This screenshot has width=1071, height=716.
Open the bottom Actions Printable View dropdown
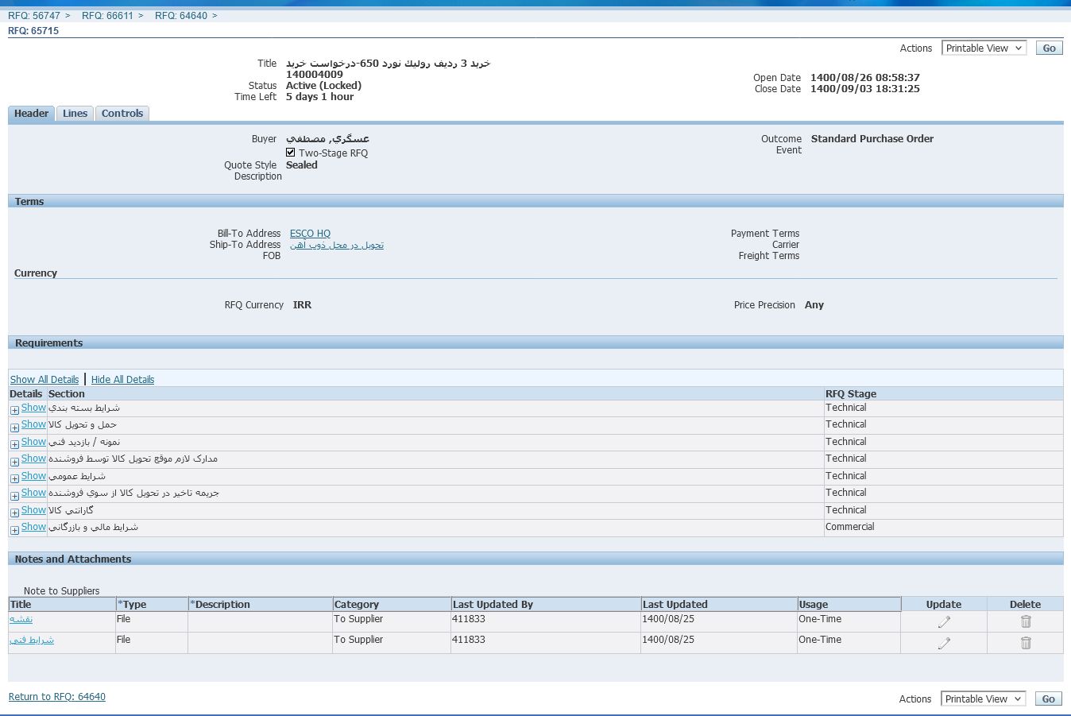[983, 699]
